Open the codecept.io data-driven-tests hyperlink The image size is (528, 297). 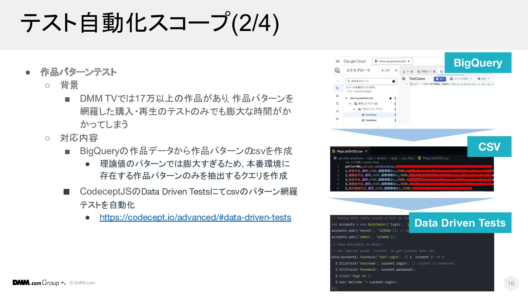pos(195,217)
